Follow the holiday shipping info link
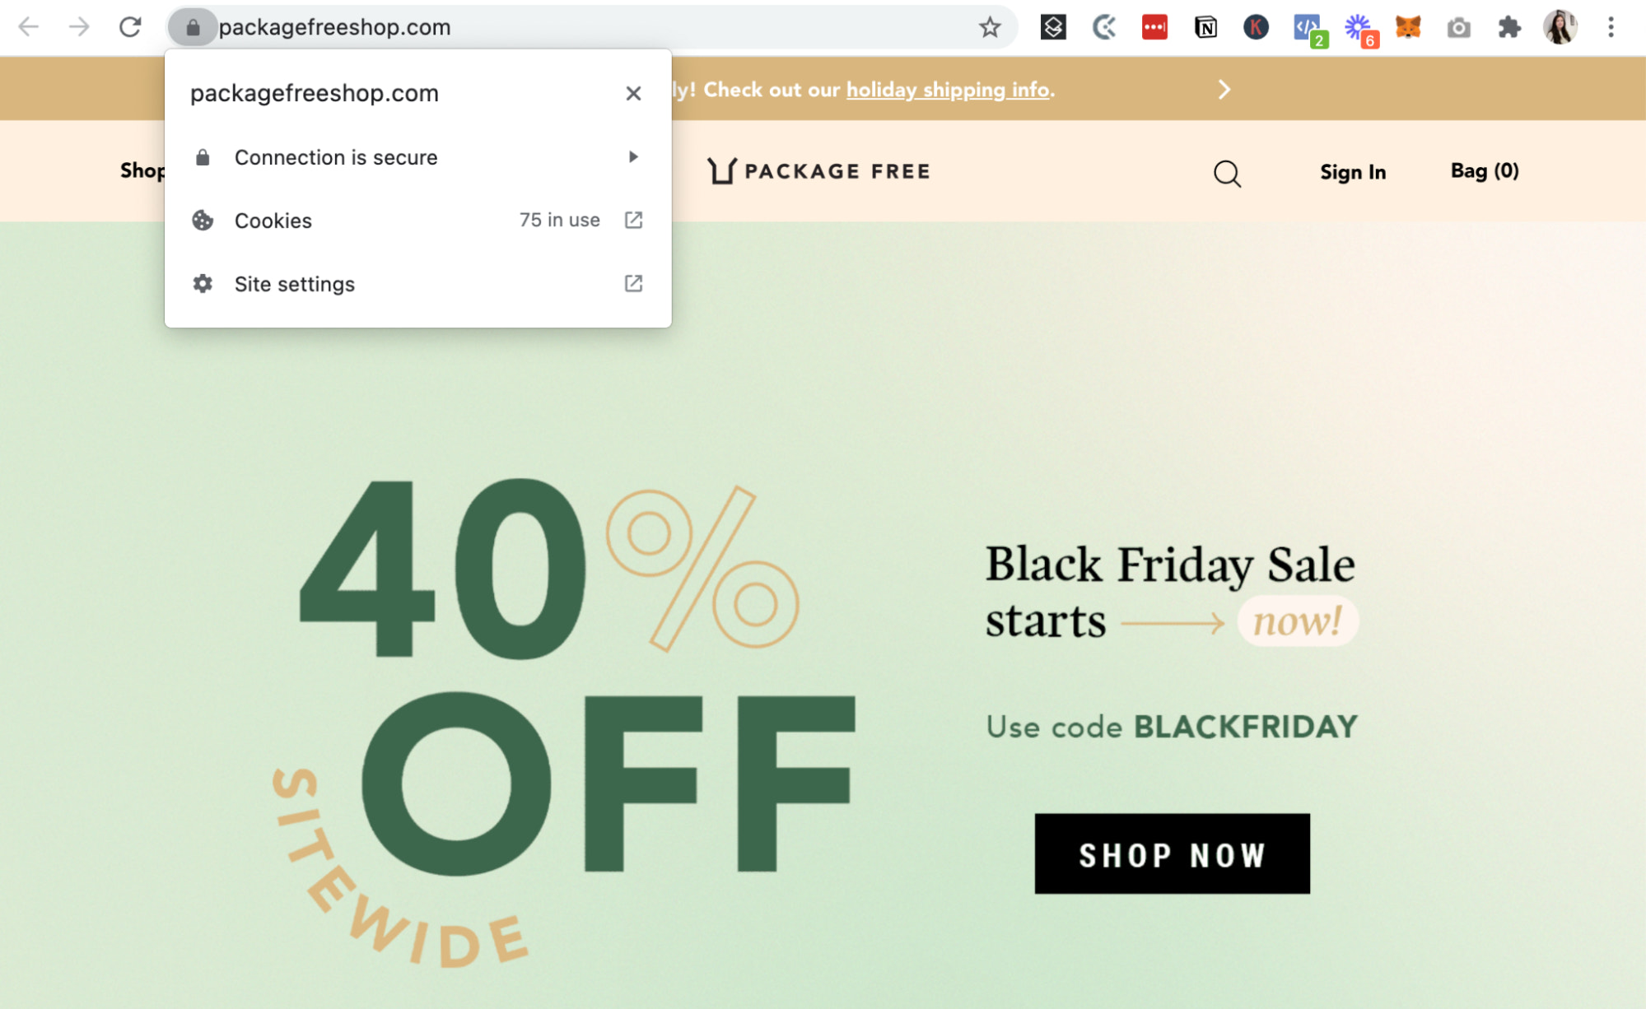 click(x=948, y=90)
